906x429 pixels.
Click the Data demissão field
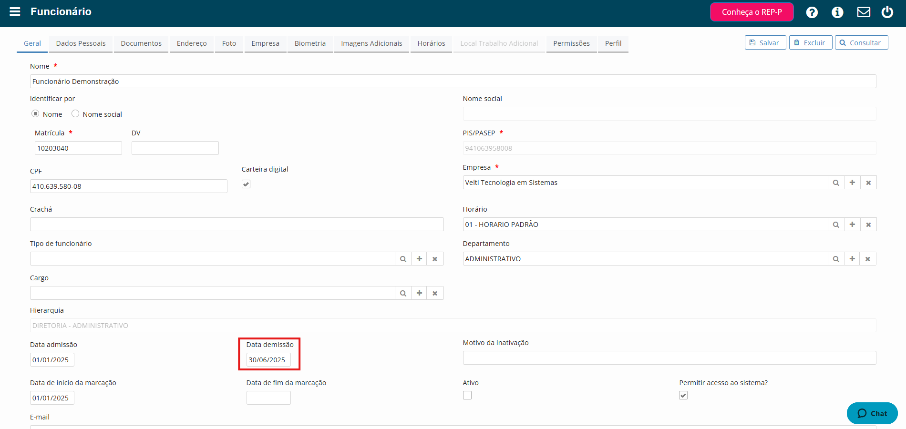click(268, 360)
